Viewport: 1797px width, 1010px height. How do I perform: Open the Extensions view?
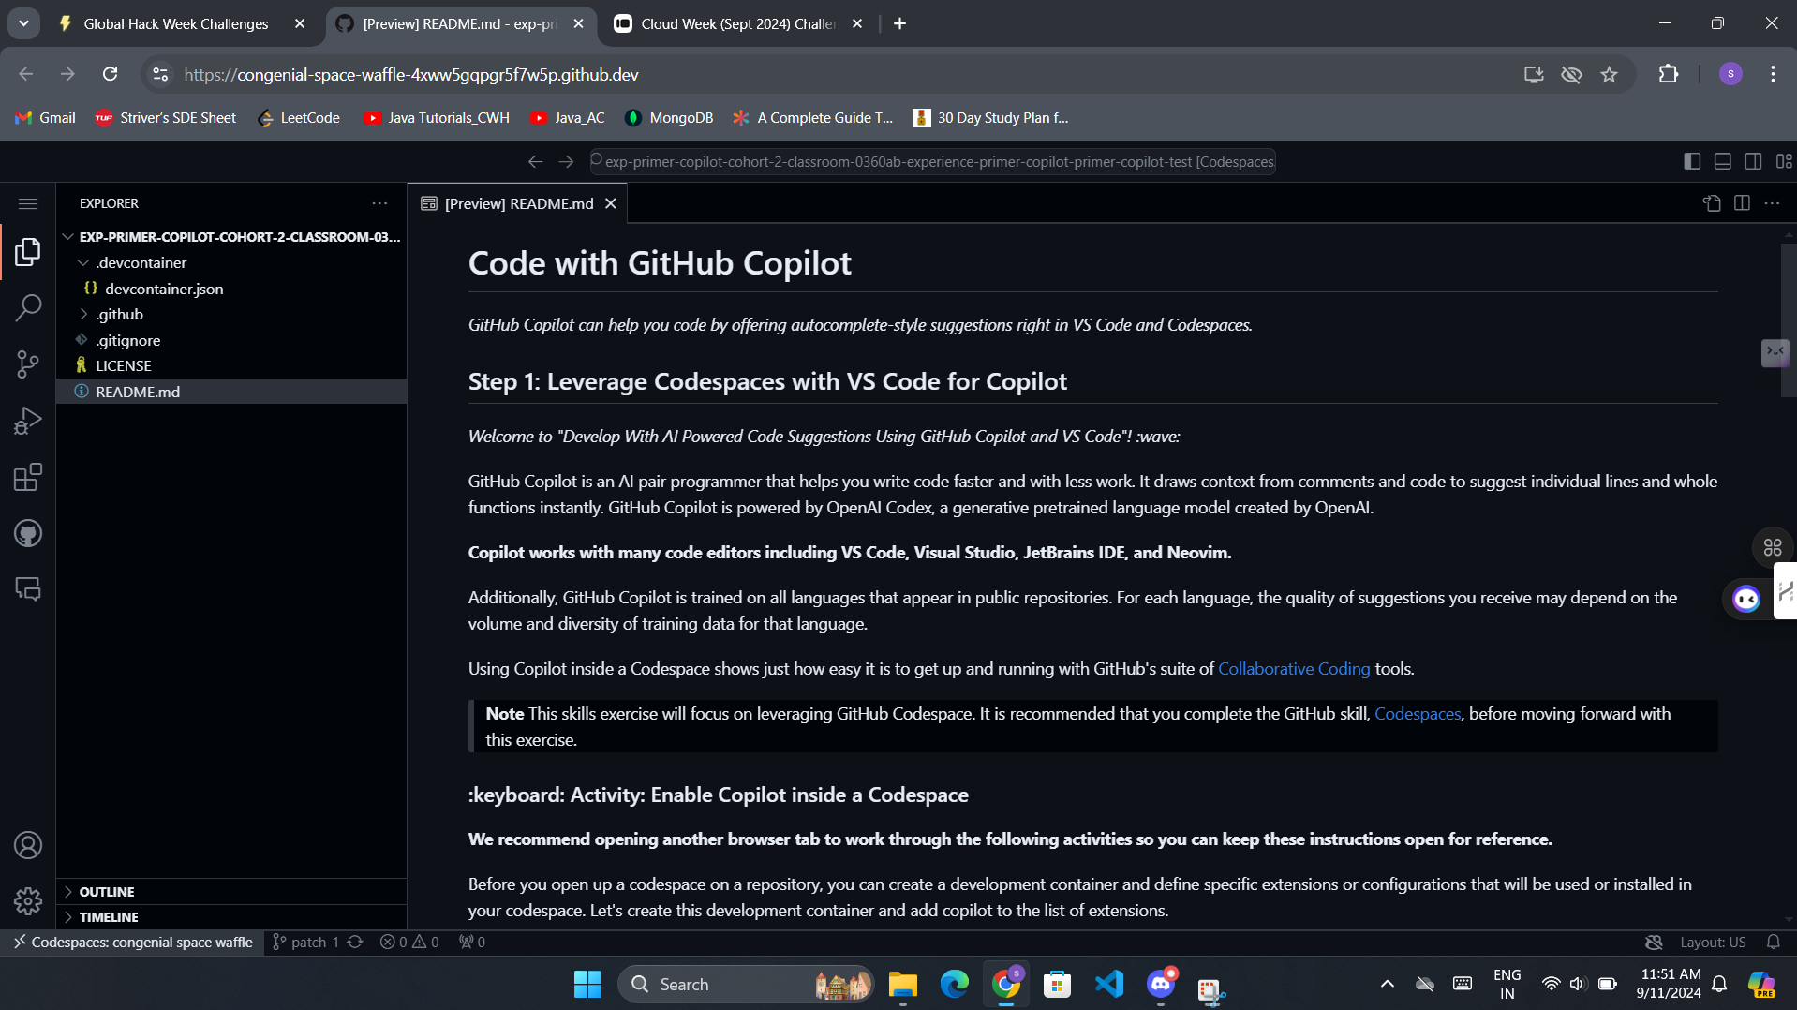(28, 477)
